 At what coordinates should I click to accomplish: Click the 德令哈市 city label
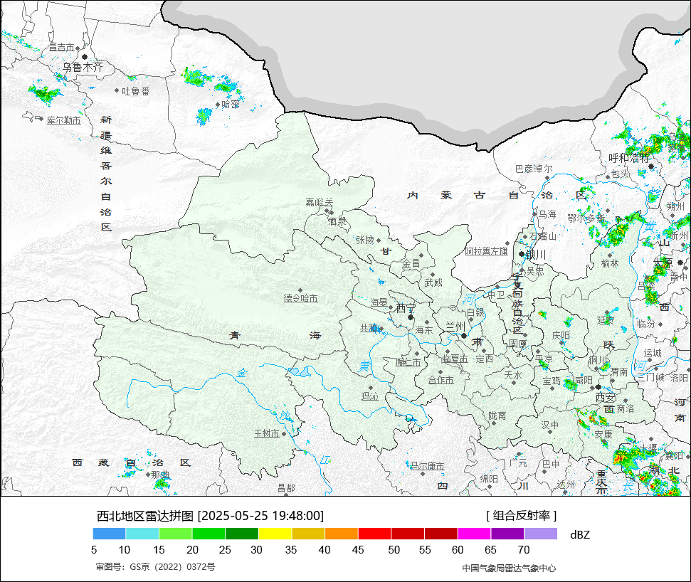point(300,298)
